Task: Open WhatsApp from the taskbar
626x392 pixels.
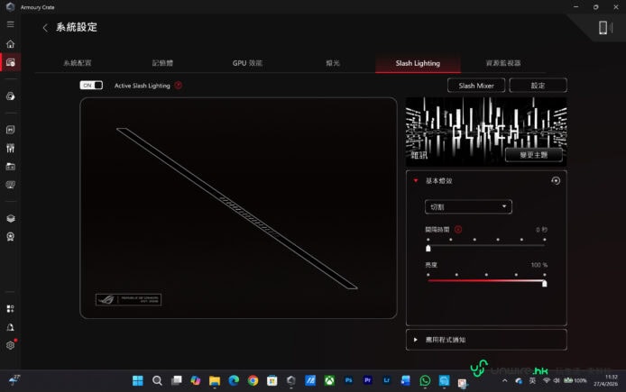Action: 425,381
